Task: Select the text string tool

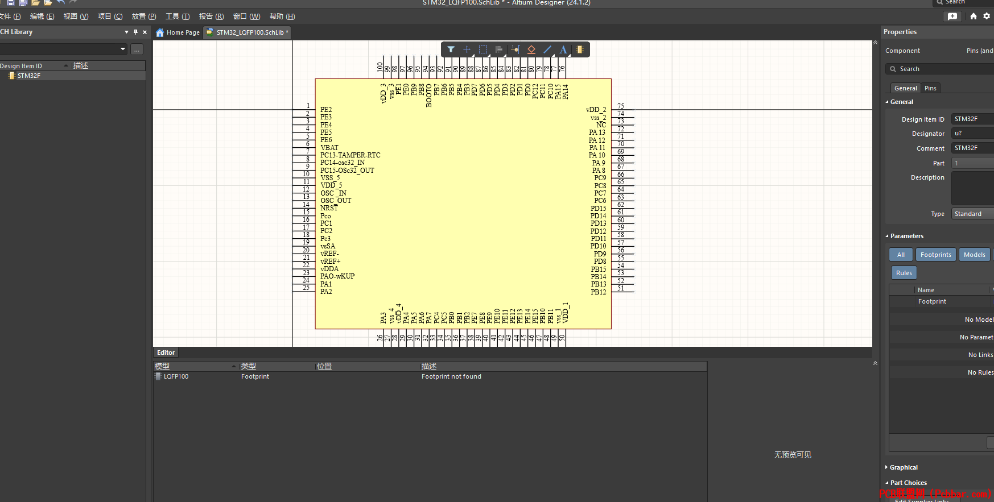Action: 563,49
